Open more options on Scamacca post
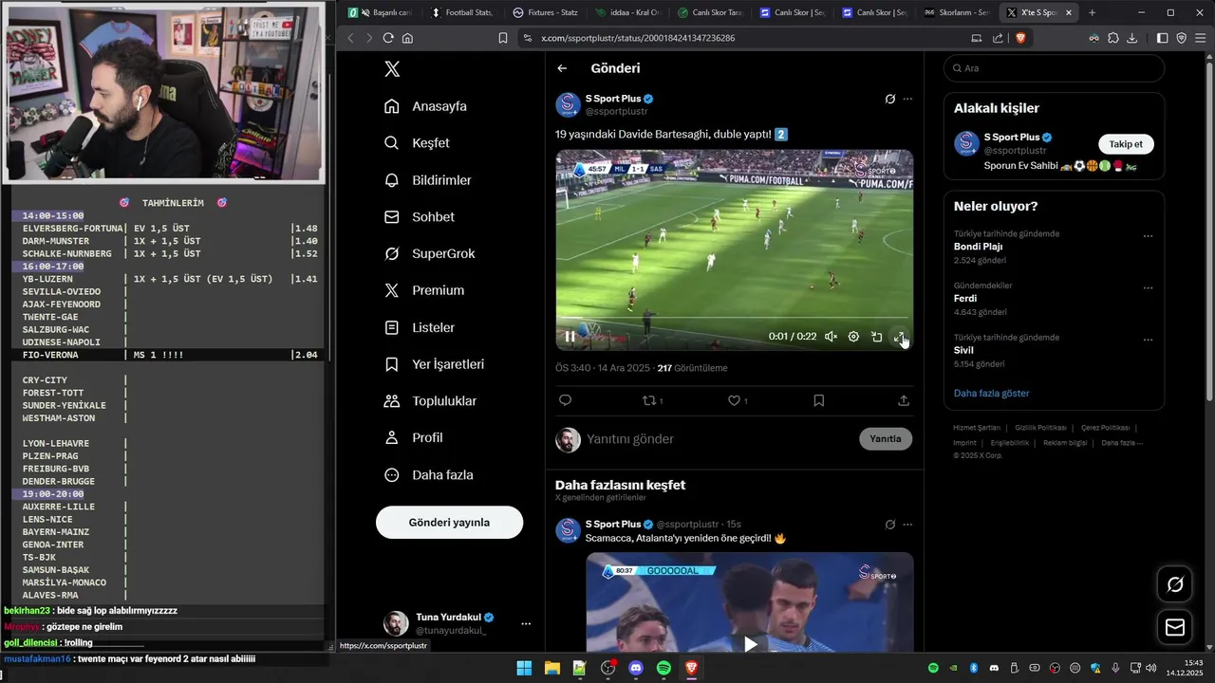The width and height of the screenshot is (1215, 683). coord(908,524)
